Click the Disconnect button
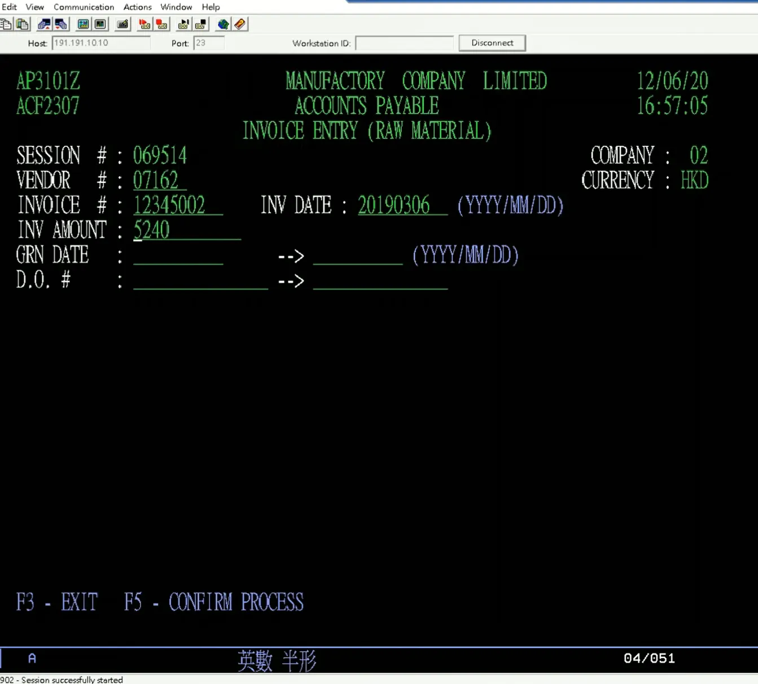 (492, 43)
